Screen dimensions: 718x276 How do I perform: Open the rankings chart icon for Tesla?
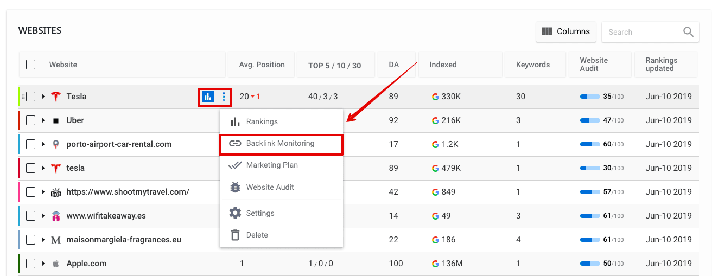tap(207, 97)
